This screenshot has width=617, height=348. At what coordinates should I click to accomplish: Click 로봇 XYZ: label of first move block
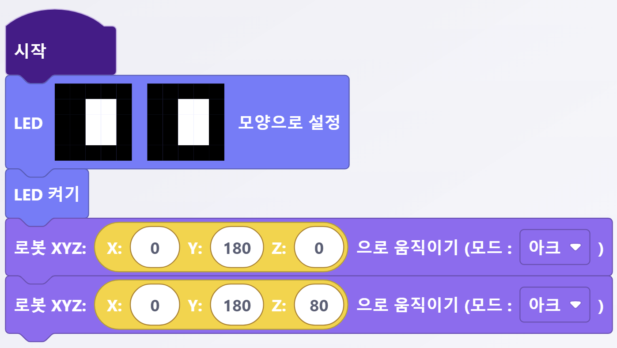50,248
